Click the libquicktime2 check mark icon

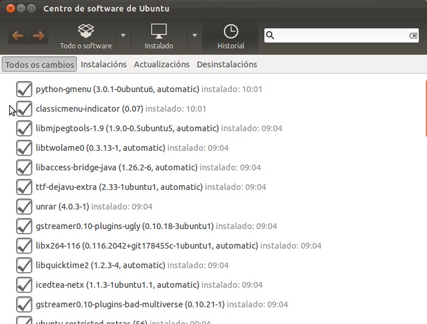(x=24, y=265)
